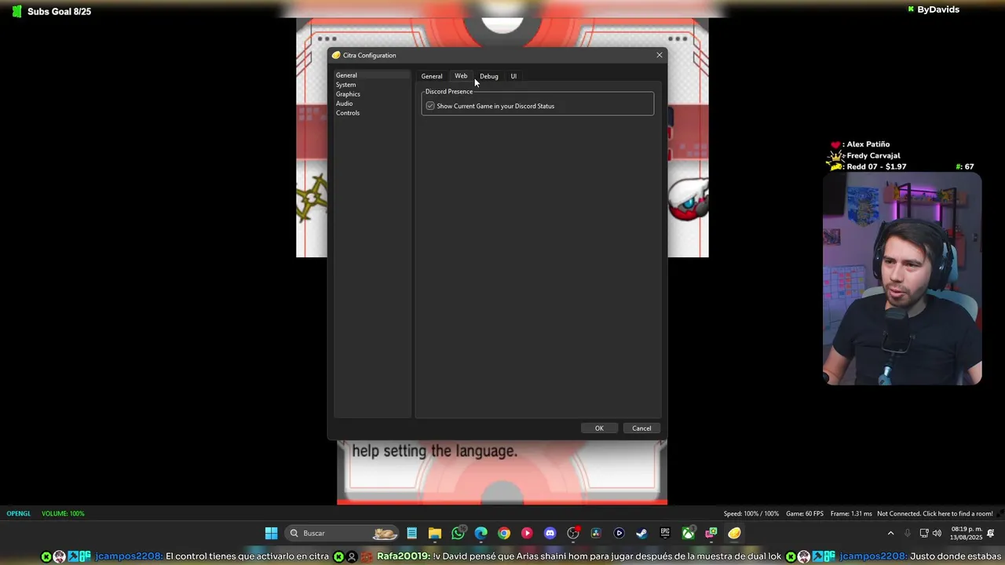The image size is (1005, 565).
Task: Open the Windows Start menu
Action: click(x=271, y=534)
